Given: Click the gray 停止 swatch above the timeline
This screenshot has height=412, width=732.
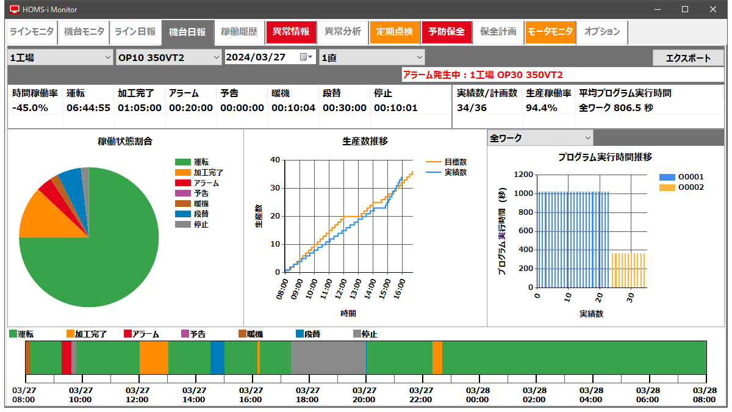Looking at the screenshot, I should [357, 334].
